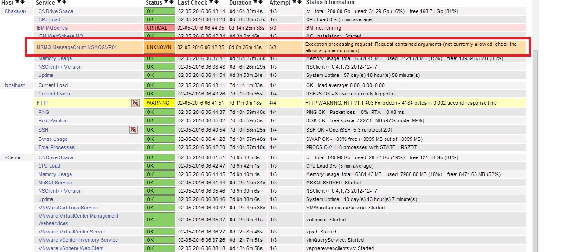Sort Host column descending with down arrow
Screen dimensions: 572x252
click(22, 2)
